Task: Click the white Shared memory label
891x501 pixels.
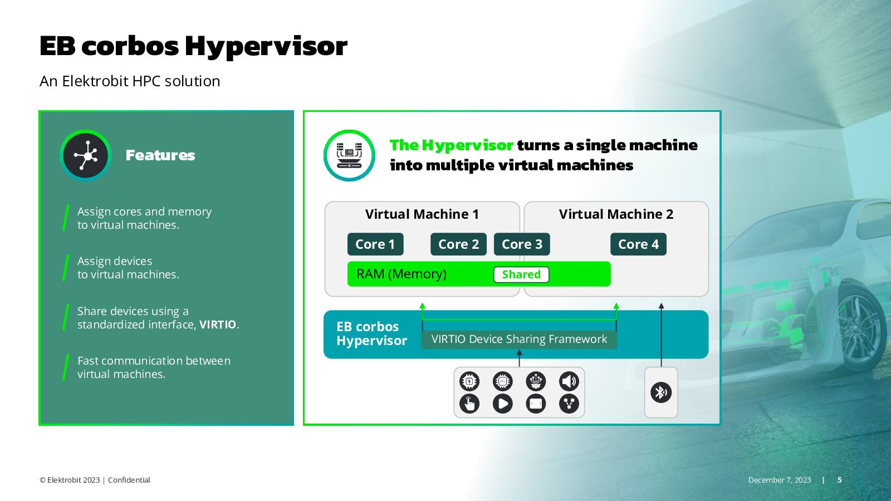Action: click(x=521, y=274)
